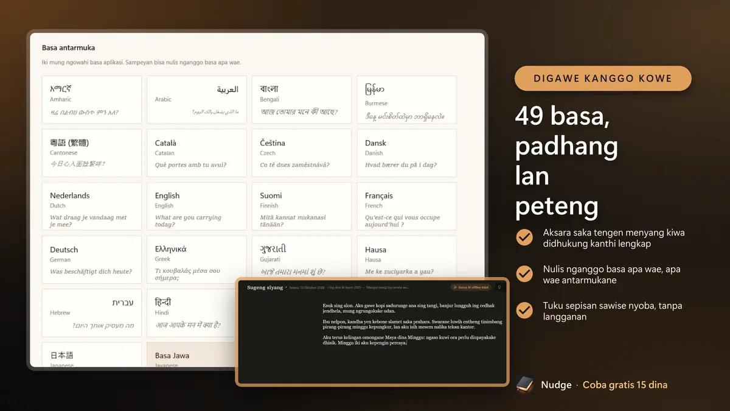Image resolution: width=730 pixels, height=411 pixels.
Task: Choose Arabic as interface language
Action: pos(196,100)
